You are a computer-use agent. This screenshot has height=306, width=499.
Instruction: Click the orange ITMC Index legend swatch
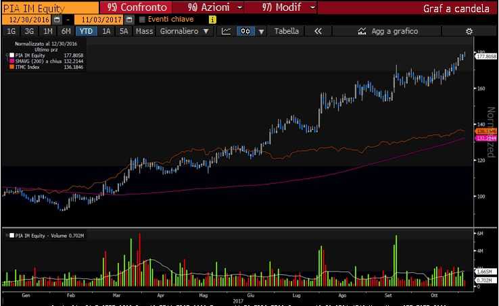(11, 66)
